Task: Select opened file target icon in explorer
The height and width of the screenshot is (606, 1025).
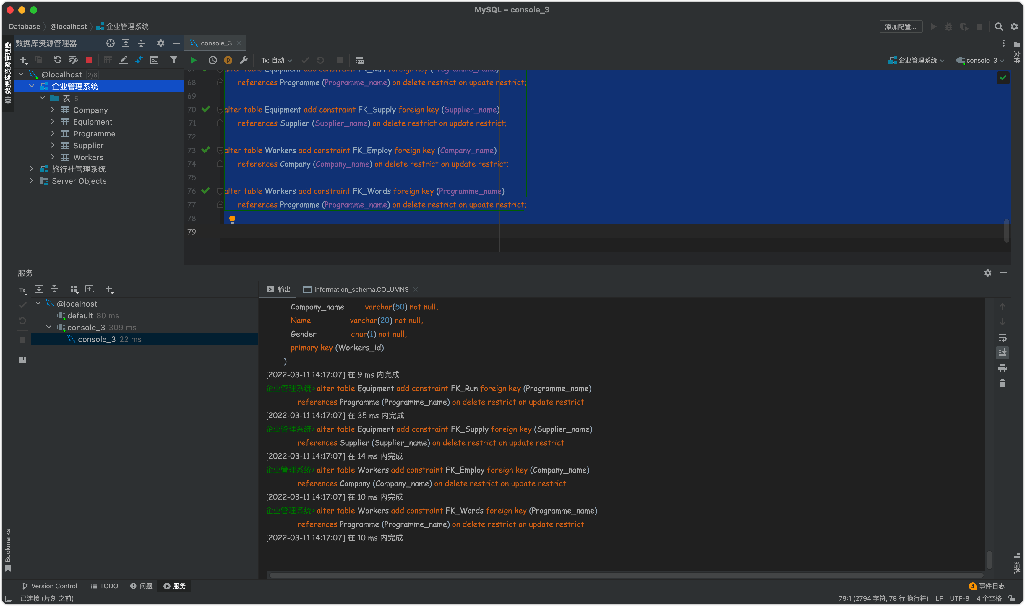Action: pyautogui.click(x=110, y=43)
